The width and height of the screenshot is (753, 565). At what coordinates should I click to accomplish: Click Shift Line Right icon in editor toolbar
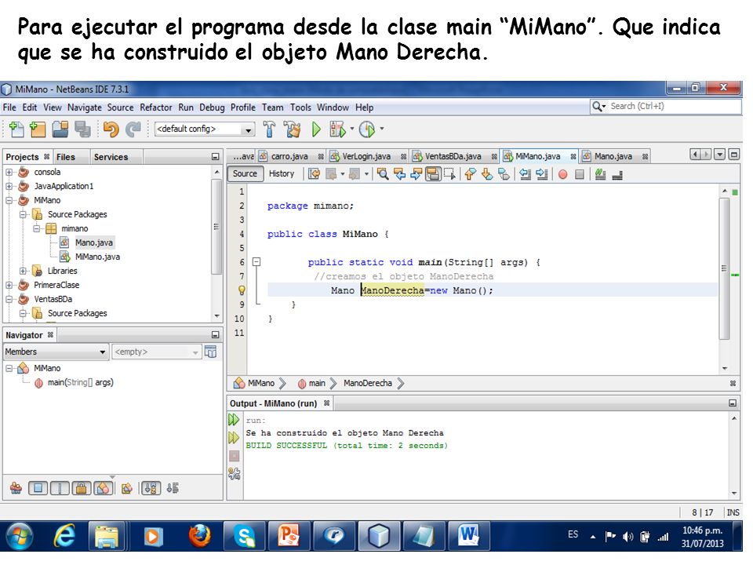tap(542, 174)
